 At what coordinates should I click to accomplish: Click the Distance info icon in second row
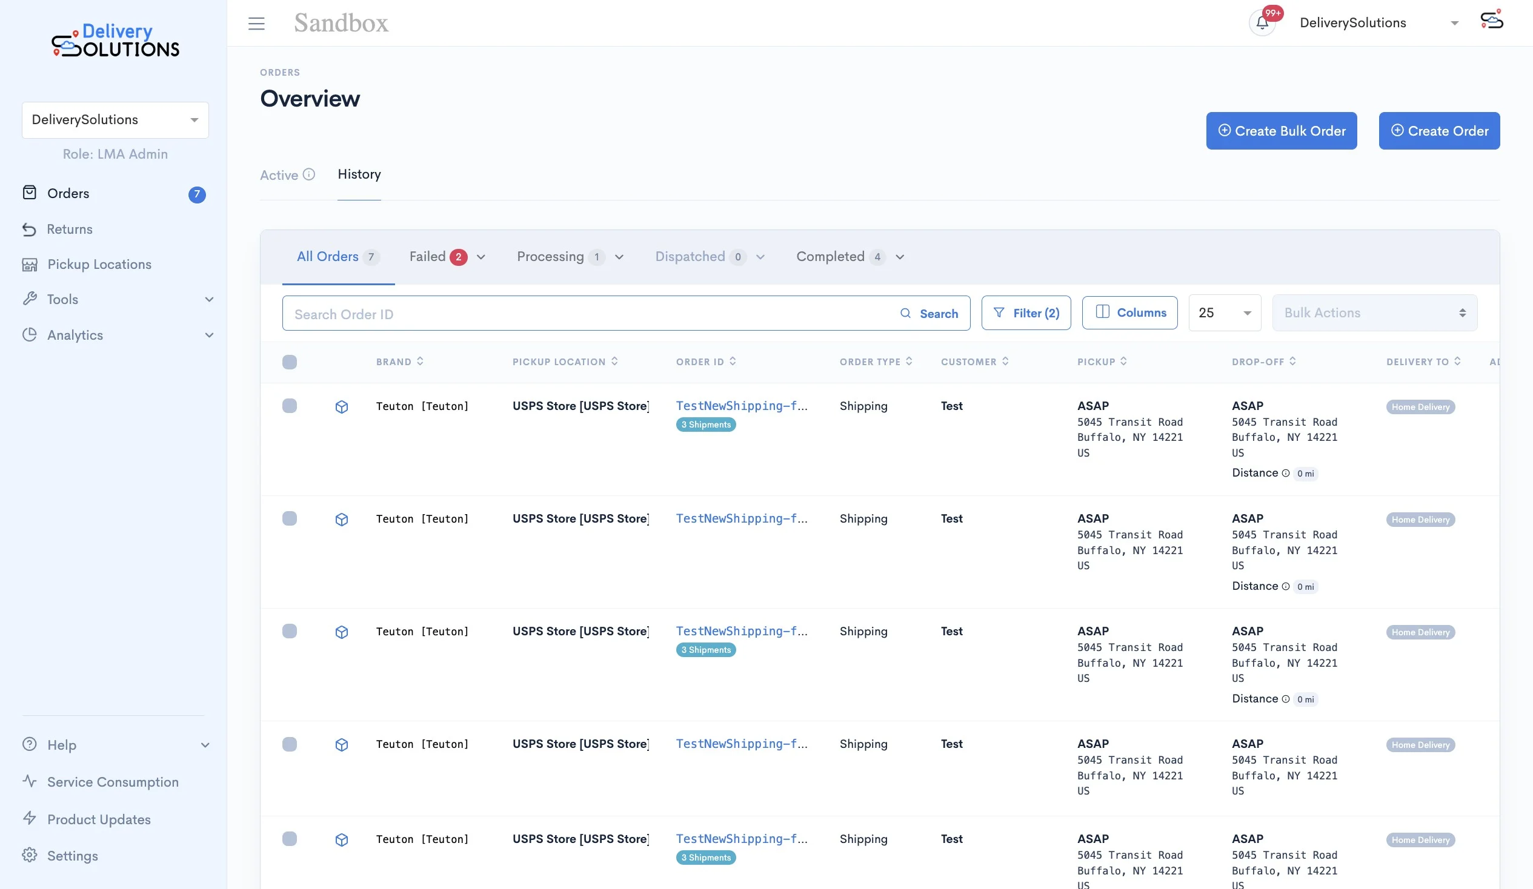[x=1285, y=586]
